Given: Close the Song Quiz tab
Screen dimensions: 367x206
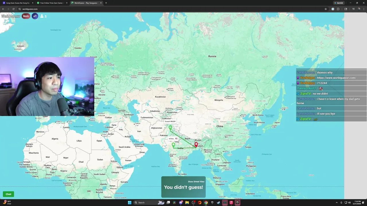Looking at the screenshot, I should coord(33,3).
